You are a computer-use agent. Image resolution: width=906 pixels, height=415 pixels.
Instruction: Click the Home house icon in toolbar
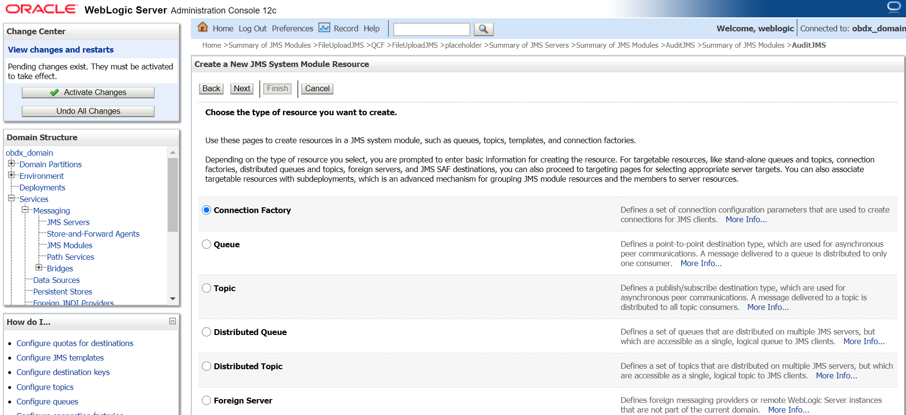pos(203,27)
